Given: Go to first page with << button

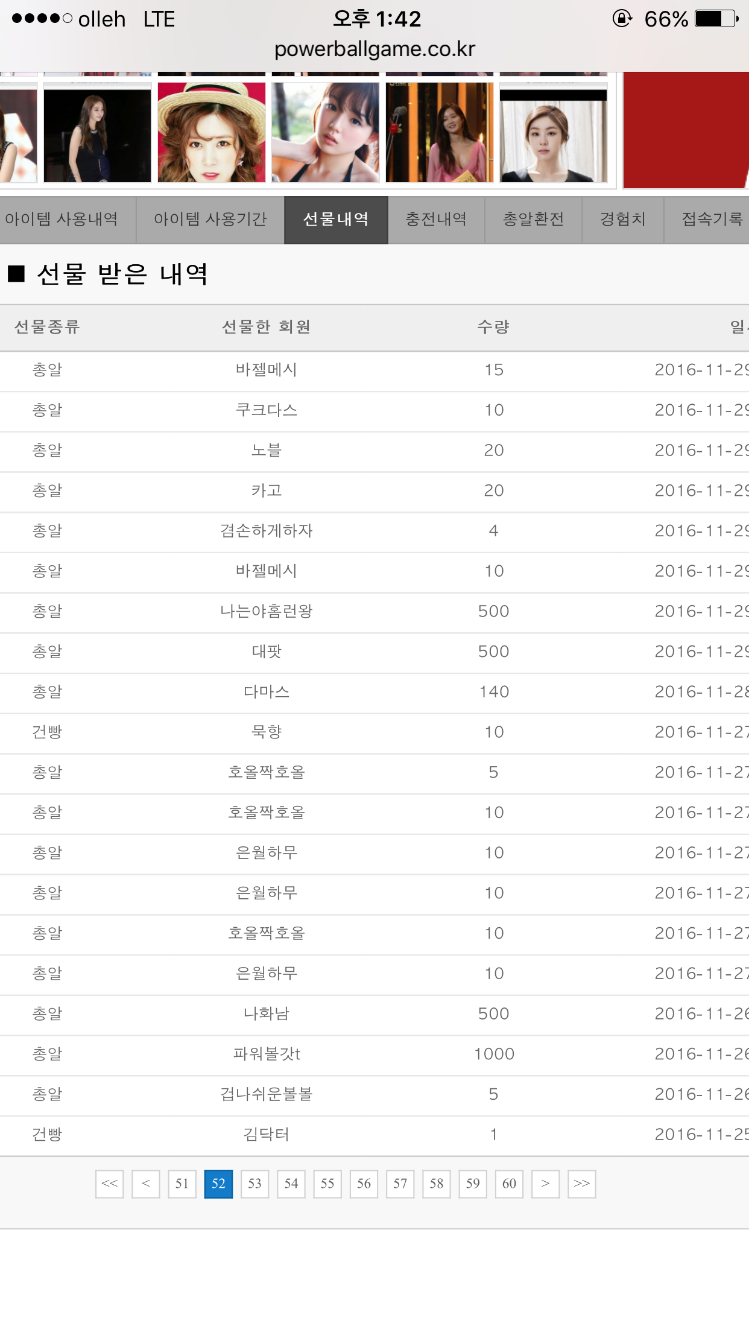Looking at the screenshot, I should click(109, 1184).
